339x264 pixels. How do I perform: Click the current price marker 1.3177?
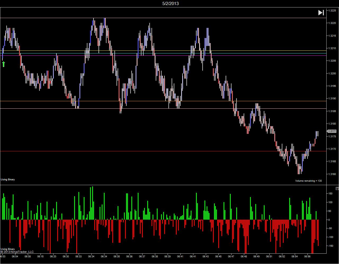pos(332,131)
